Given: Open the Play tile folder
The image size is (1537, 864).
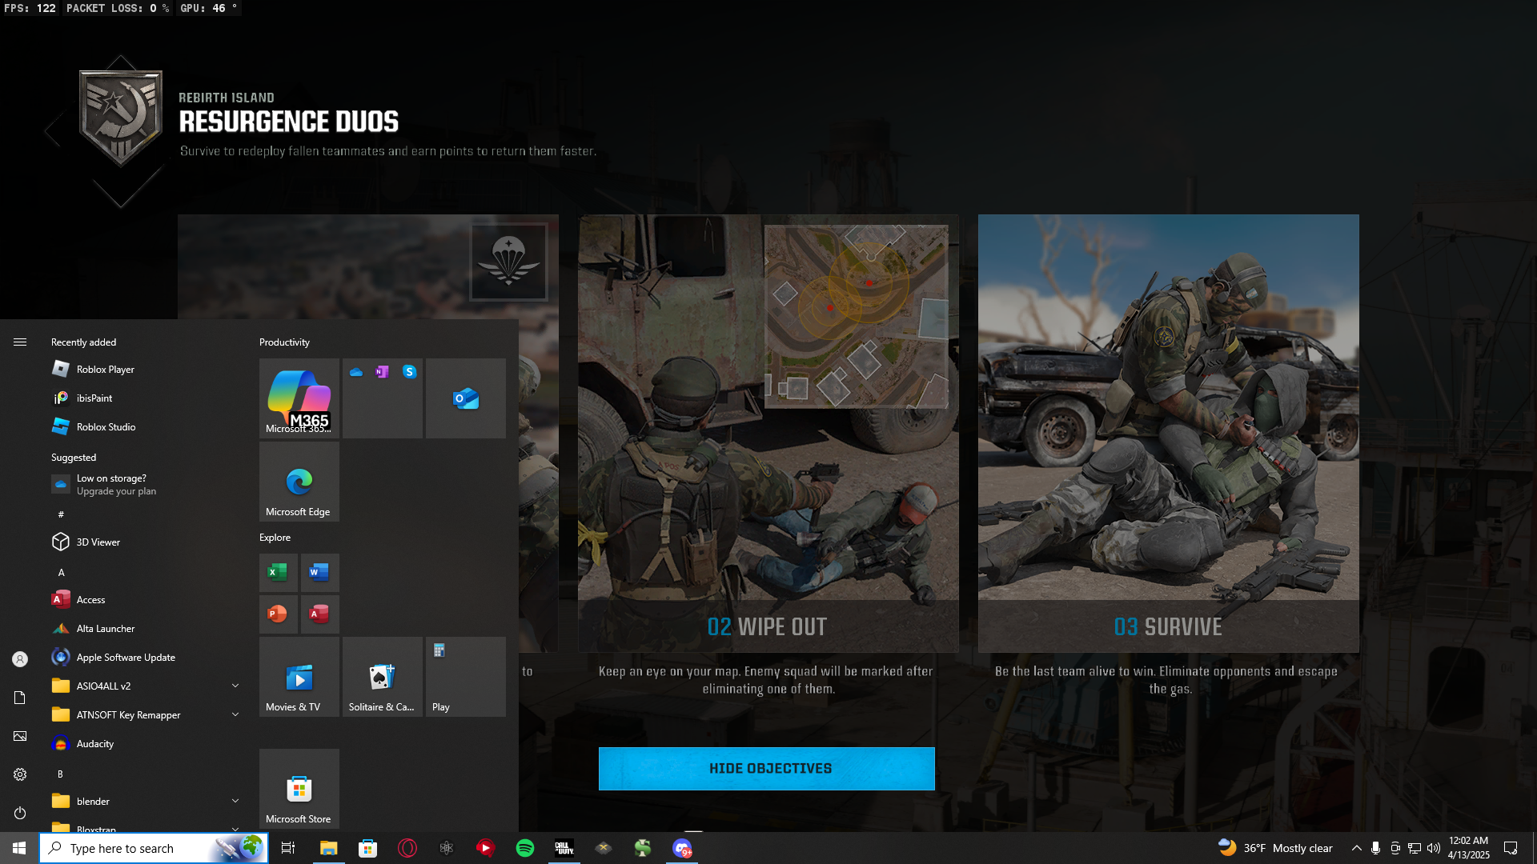Looking at the screenshot, I should pyautogui.click(x=466, y=677).
